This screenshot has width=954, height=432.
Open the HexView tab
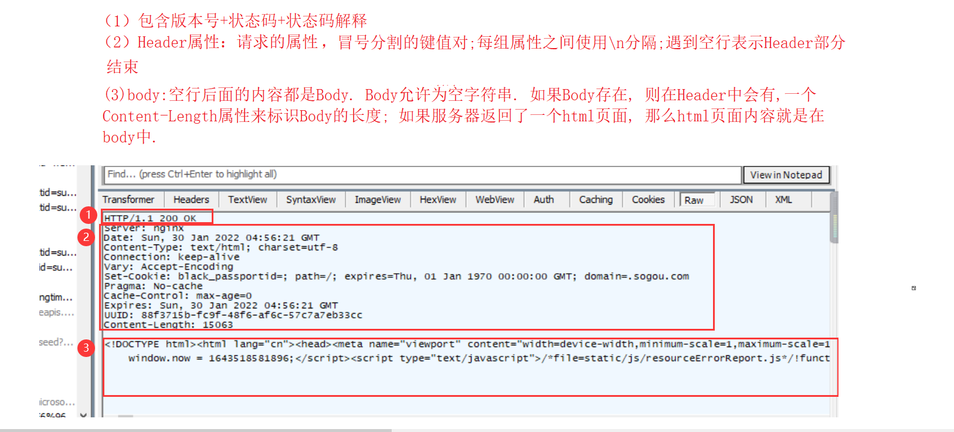(x=438, y=200)
